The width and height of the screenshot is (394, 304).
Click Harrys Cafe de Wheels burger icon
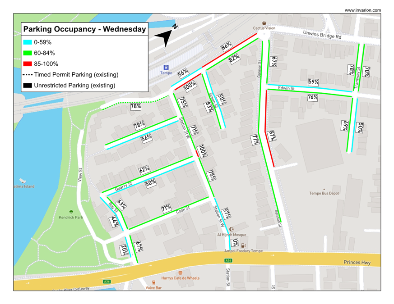pyautogui.click(x=180, y=273)
